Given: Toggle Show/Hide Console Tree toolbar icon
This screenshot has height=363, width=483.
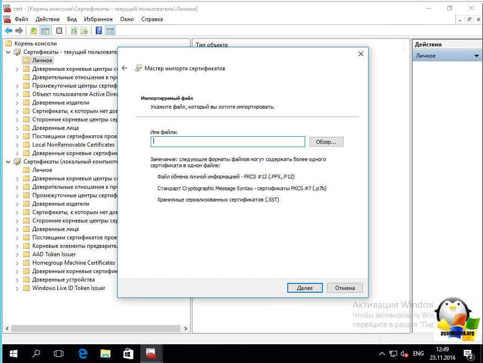Looking at the screenshot, I should click(45, 31).
